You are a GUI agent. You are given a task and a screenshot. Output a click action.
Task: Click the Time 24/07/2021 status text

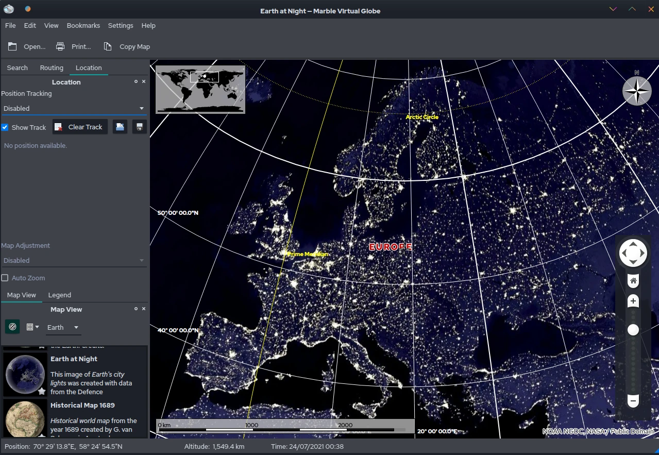pyautogui.click(x=307, y=446)
